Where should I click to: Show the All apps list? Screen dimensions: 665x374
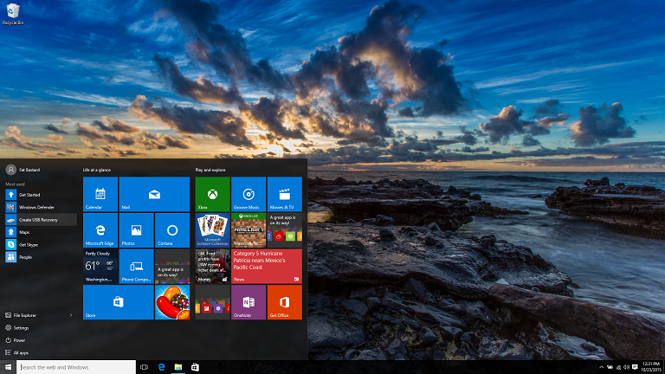tap(21, 352)
